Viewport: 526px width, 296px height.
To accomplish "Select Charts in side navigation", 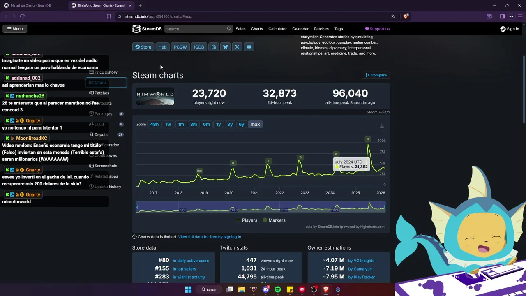I will (x=106, y=83).
